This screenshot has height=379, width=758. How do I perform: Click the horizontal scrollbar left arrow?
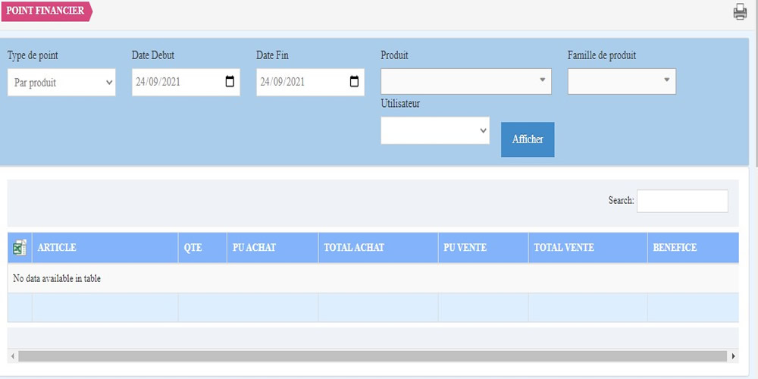(x=13, y=356)
